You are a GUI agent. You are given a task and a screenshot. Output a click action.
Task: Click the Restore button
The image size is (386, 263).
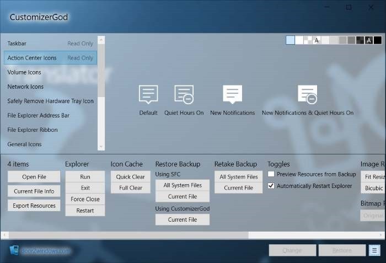tap(342, 250)
